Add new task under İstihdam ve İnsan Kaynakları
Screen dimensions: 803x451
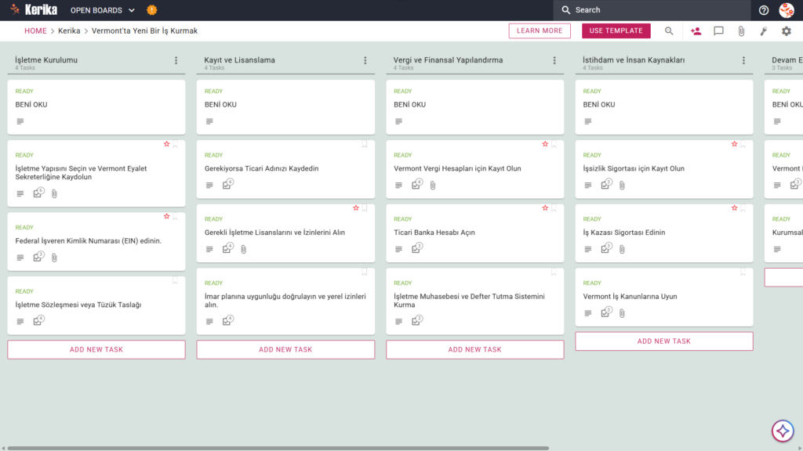(x=663, y=341)
